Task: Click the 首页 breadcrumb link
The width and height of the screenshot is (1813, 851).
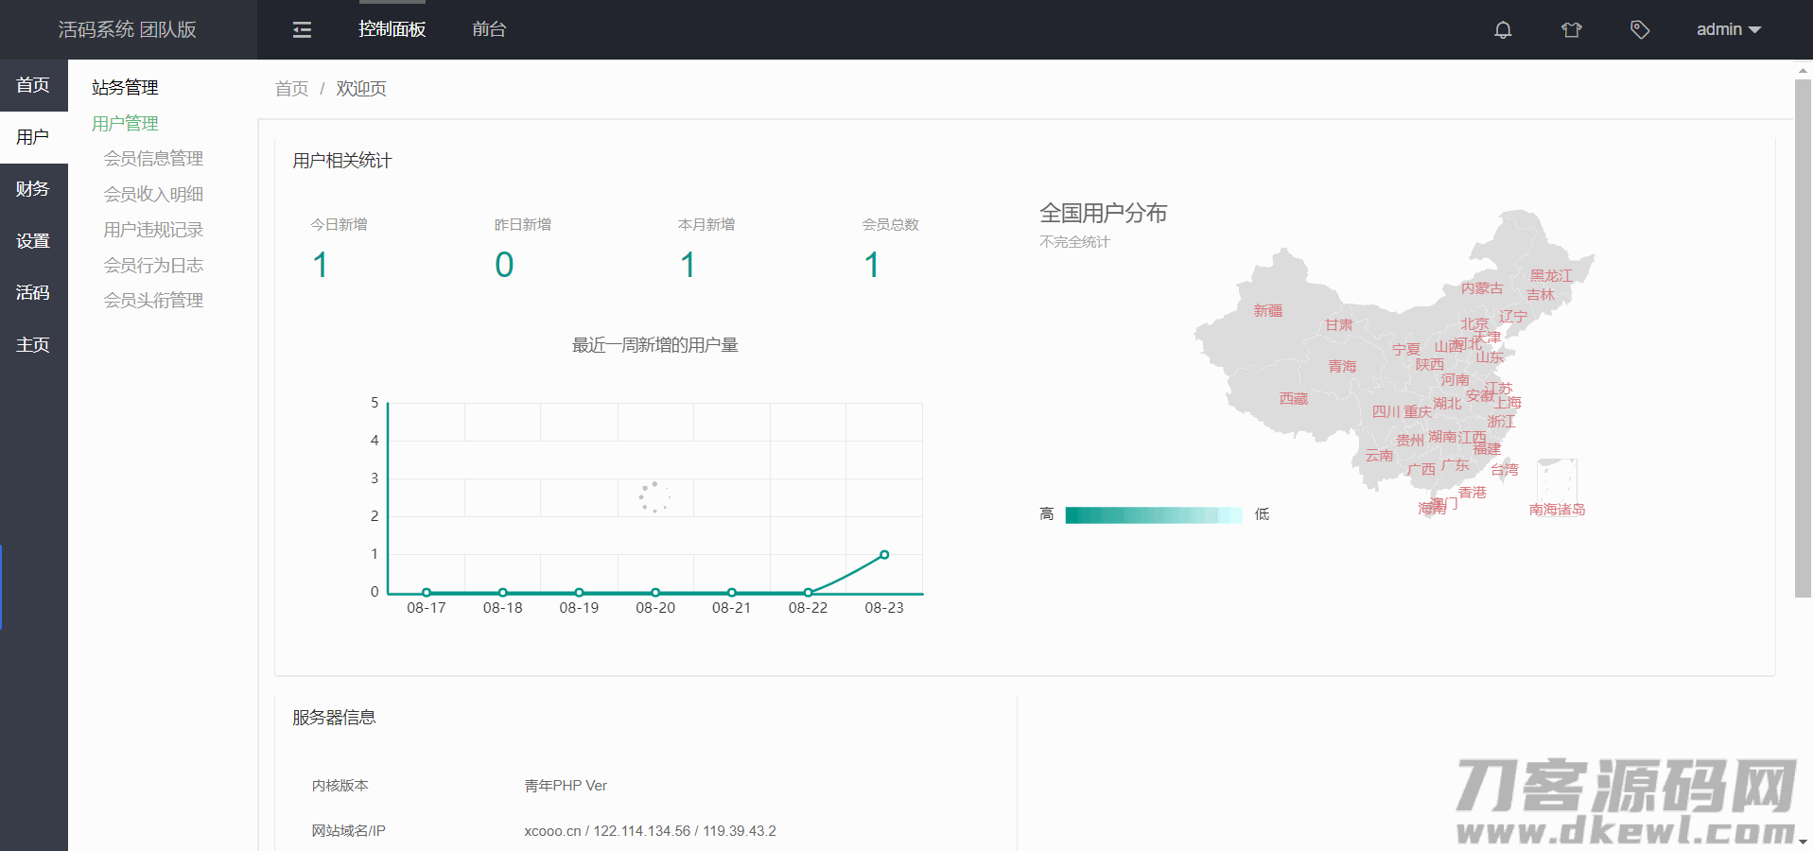Action: (291, 89)
